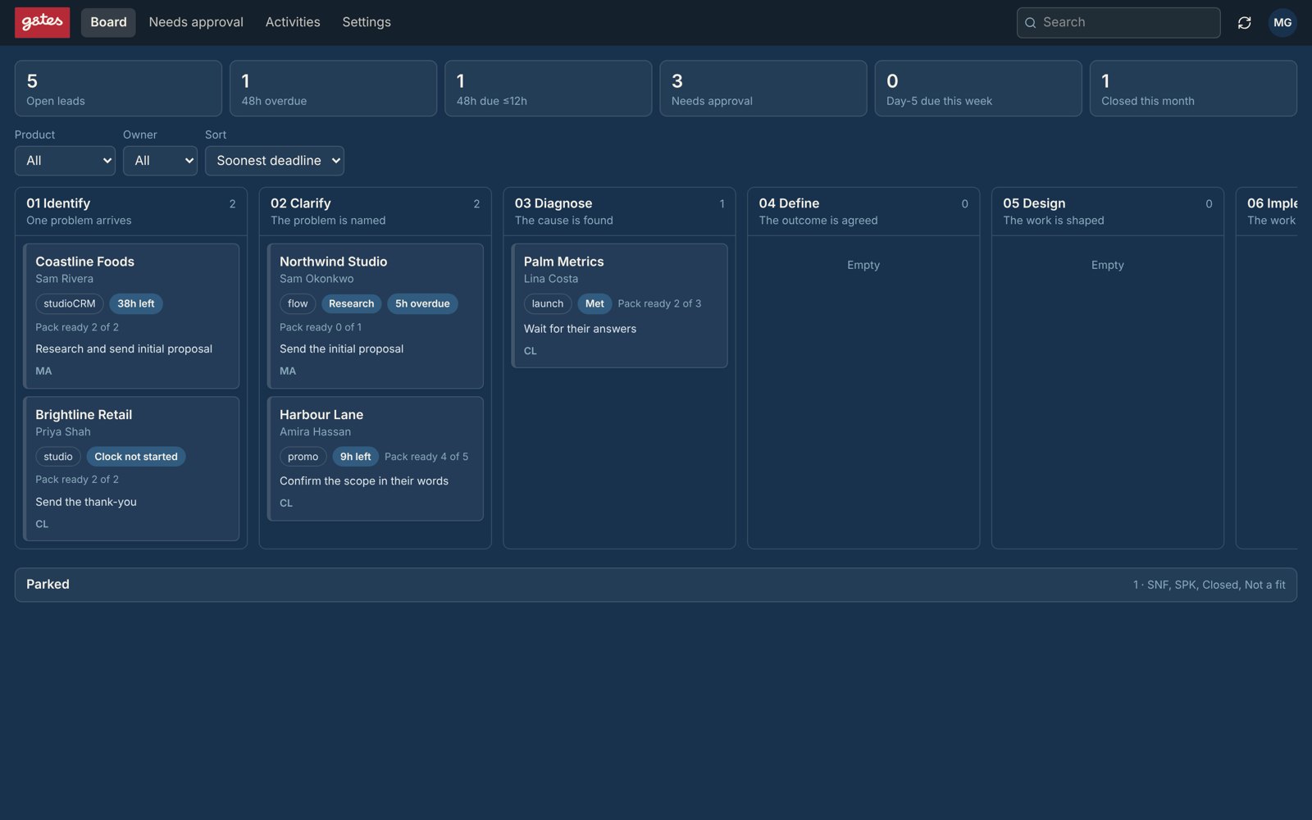Click the 48h due ≤12h card
The height and width of the screenshot is (820, 1312).
click(548, 89)
